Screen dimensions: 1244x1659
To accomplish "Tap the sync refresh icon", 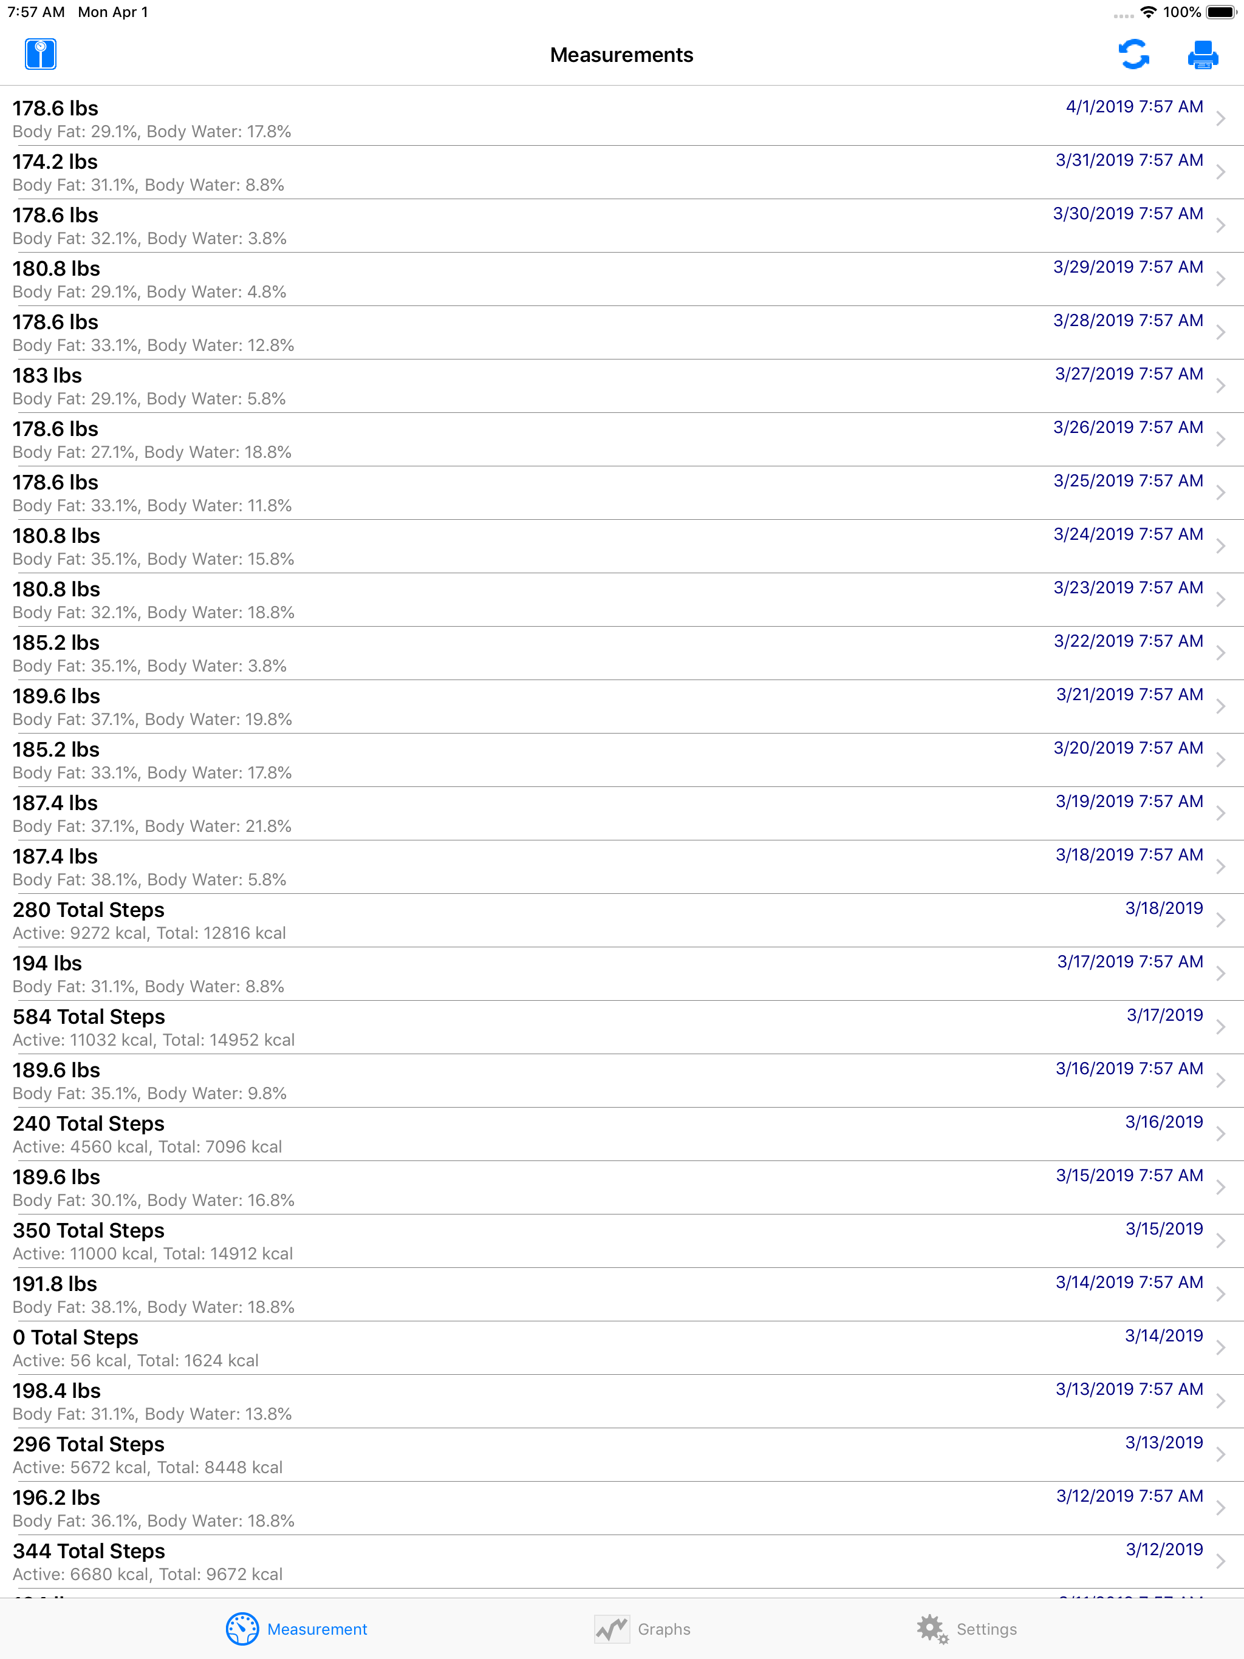I will pyautogui.click(x=1133, y=55).
